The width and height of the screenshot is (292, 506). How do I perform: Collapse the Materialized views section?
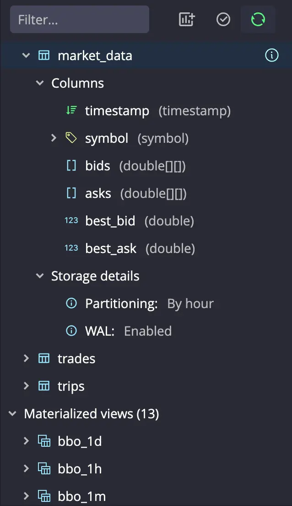pos(12,413)
